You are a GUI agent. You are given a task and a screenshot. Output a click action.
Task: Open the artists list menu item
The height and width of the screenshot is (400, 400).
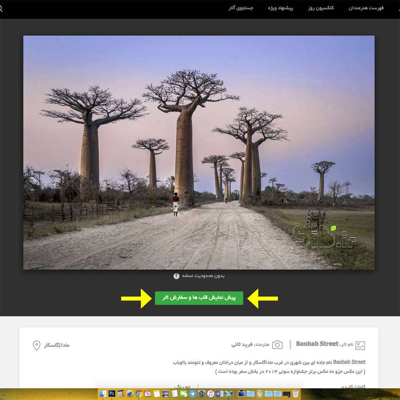[x=366, y=8]
